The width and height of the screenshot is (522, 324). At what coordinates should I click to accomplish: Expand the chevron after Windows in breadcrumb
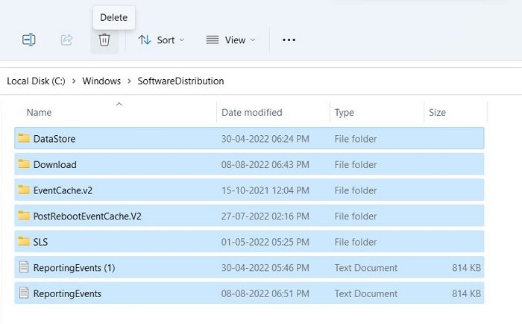129,81
